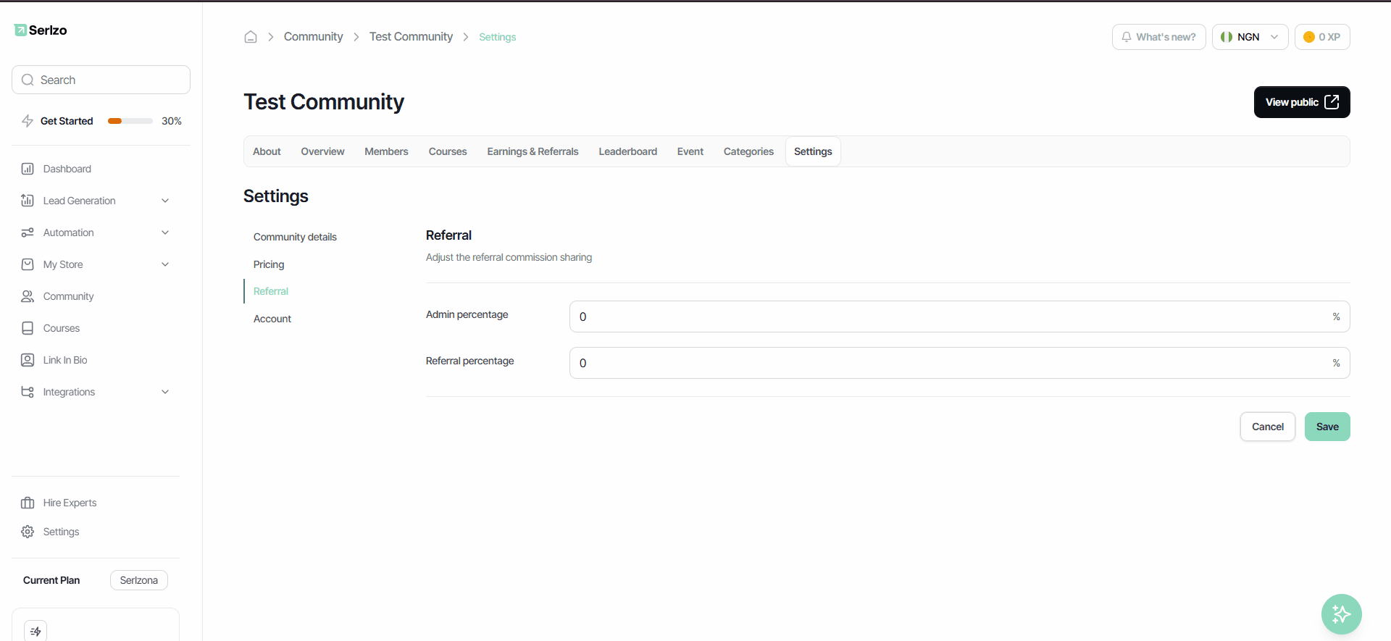The width and height of the screenshot is (1391, 641).
Task: Click the Nigerian flag currency icon
Action: (x=1227, y=37)
